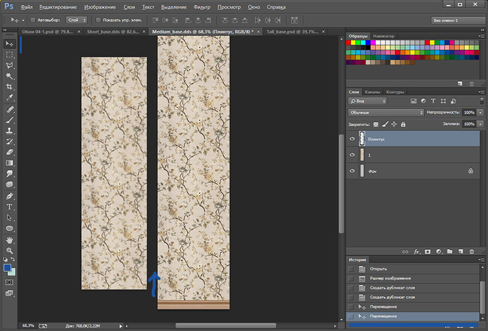The height and width of the screenshot is (331, 488).
Task: Select the Crop tool
Action: 10,87
